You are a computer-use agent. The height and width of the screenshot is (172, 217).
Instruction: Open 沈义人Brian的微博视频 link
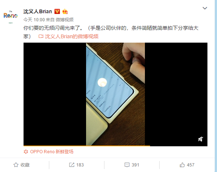click(x=72, y=36)
